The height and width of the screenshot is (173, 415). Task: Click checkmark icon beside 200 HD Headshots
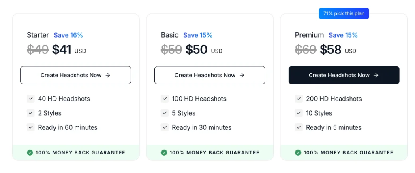click(299, 99)
